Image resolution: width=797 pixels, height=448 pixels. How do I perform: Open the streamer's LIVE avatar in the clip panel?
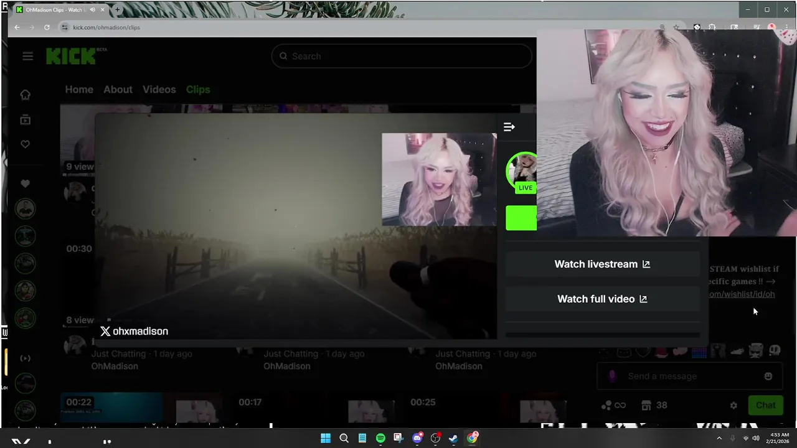522,173
